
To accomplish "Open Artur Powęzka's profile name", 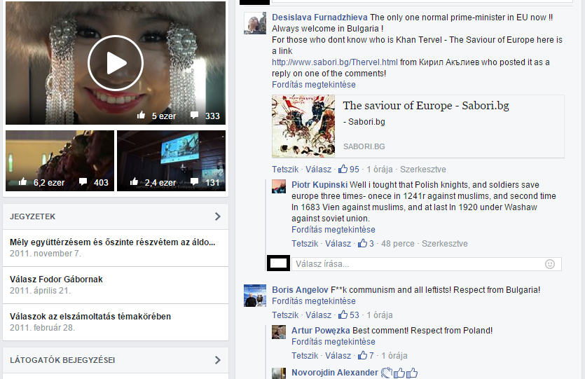I will 320,331.
